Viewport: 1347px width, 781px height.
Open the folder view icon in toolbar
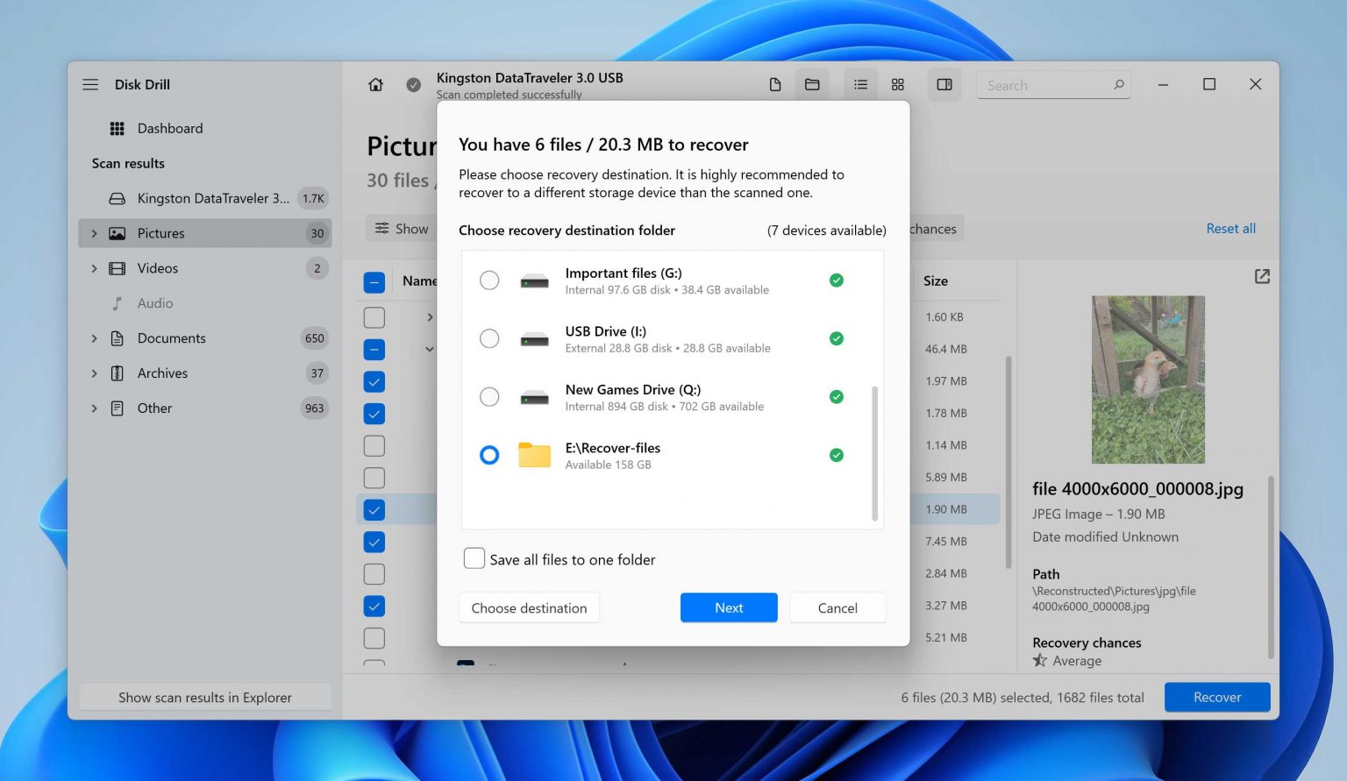click(x=811, y=84)
